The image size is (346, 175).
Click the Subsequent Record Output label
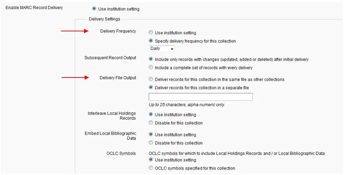pyautogui.click(x=110, y=58)
